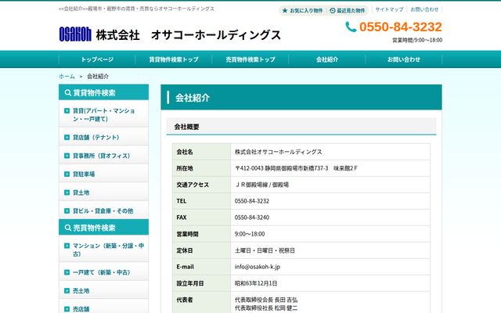Click the founding date 昭和63年12月1日
Screen dimensions: 501x313
point(256,283)
